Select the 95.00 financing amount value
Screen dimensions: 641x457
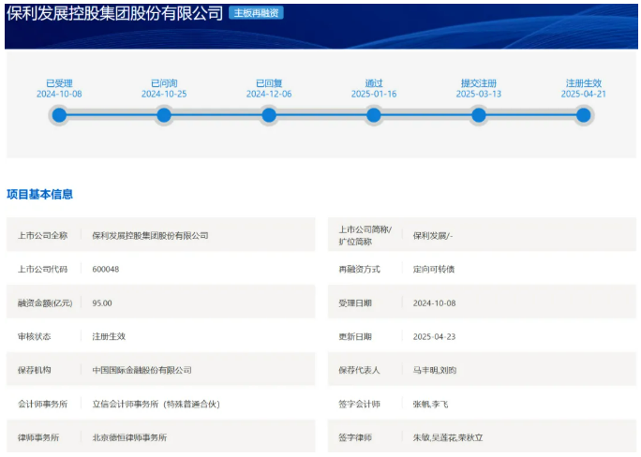point(102,302)
